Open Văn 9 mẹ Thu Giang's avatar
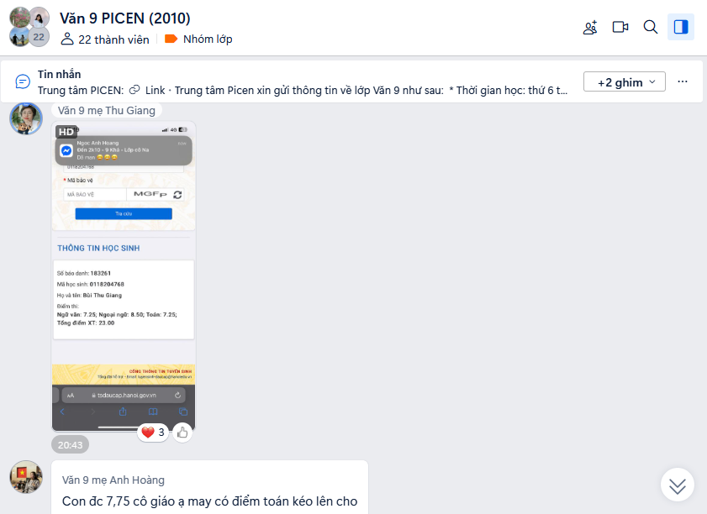The height and width of the screenshot is (514, 707). [26, 118]
